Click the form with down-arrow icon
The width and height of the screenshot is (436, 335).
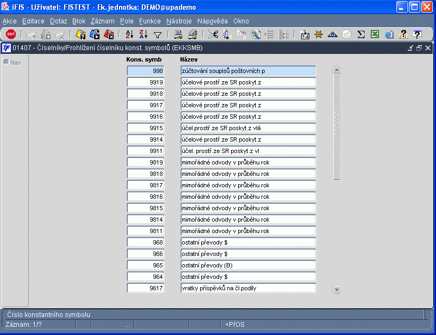tap(305, 34)
